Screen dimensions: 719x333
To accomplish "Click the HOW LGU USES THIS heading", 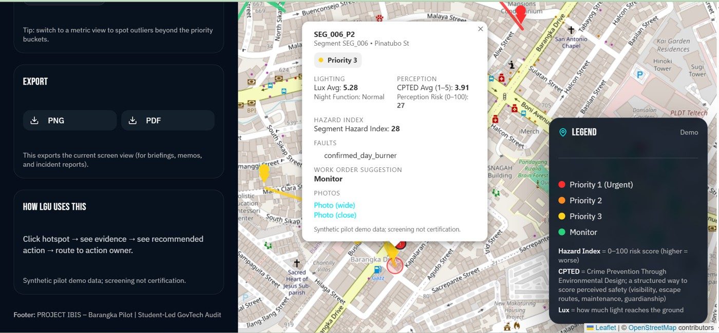I will (54, 207).
